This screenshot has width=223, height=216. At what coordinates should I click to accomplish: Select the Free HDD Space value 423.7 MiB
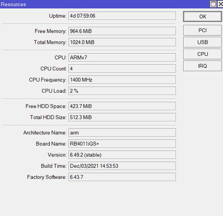pyautogui.click(x=122, y=106)
